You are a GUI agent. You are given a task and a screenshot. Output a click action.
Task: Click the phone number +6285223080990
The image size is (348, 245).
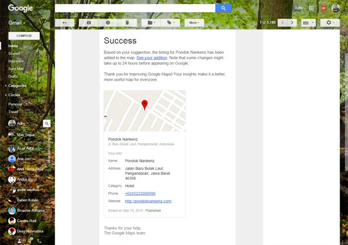click(140, 194)
